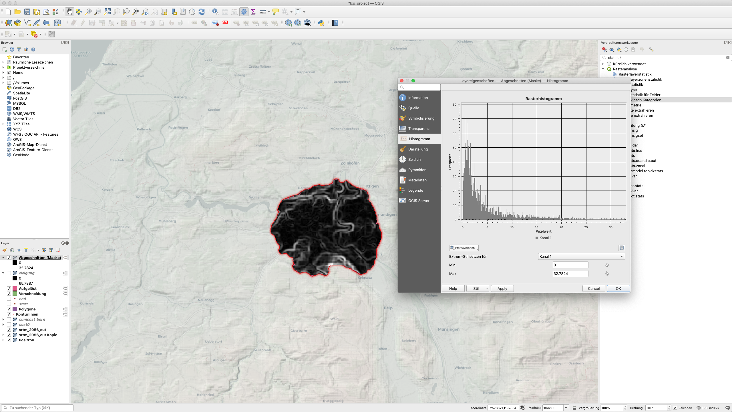Viewport: 732px width, 412px height.
Task: Enable the Neigung layer checkbox
Action: 9,273
